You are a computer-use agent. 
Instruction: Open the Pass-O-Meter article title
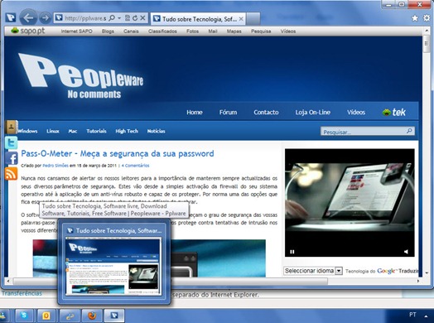tap(118, 153)
